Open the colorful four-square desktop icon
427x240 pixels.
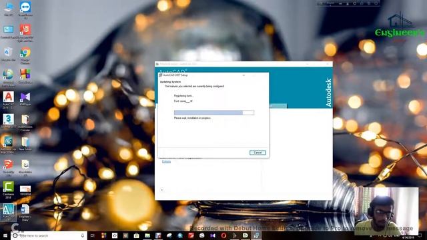(x=25, y=76)
